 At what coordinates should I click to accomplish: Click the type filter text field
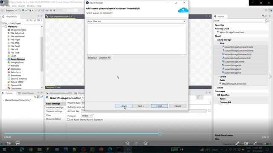135,21
